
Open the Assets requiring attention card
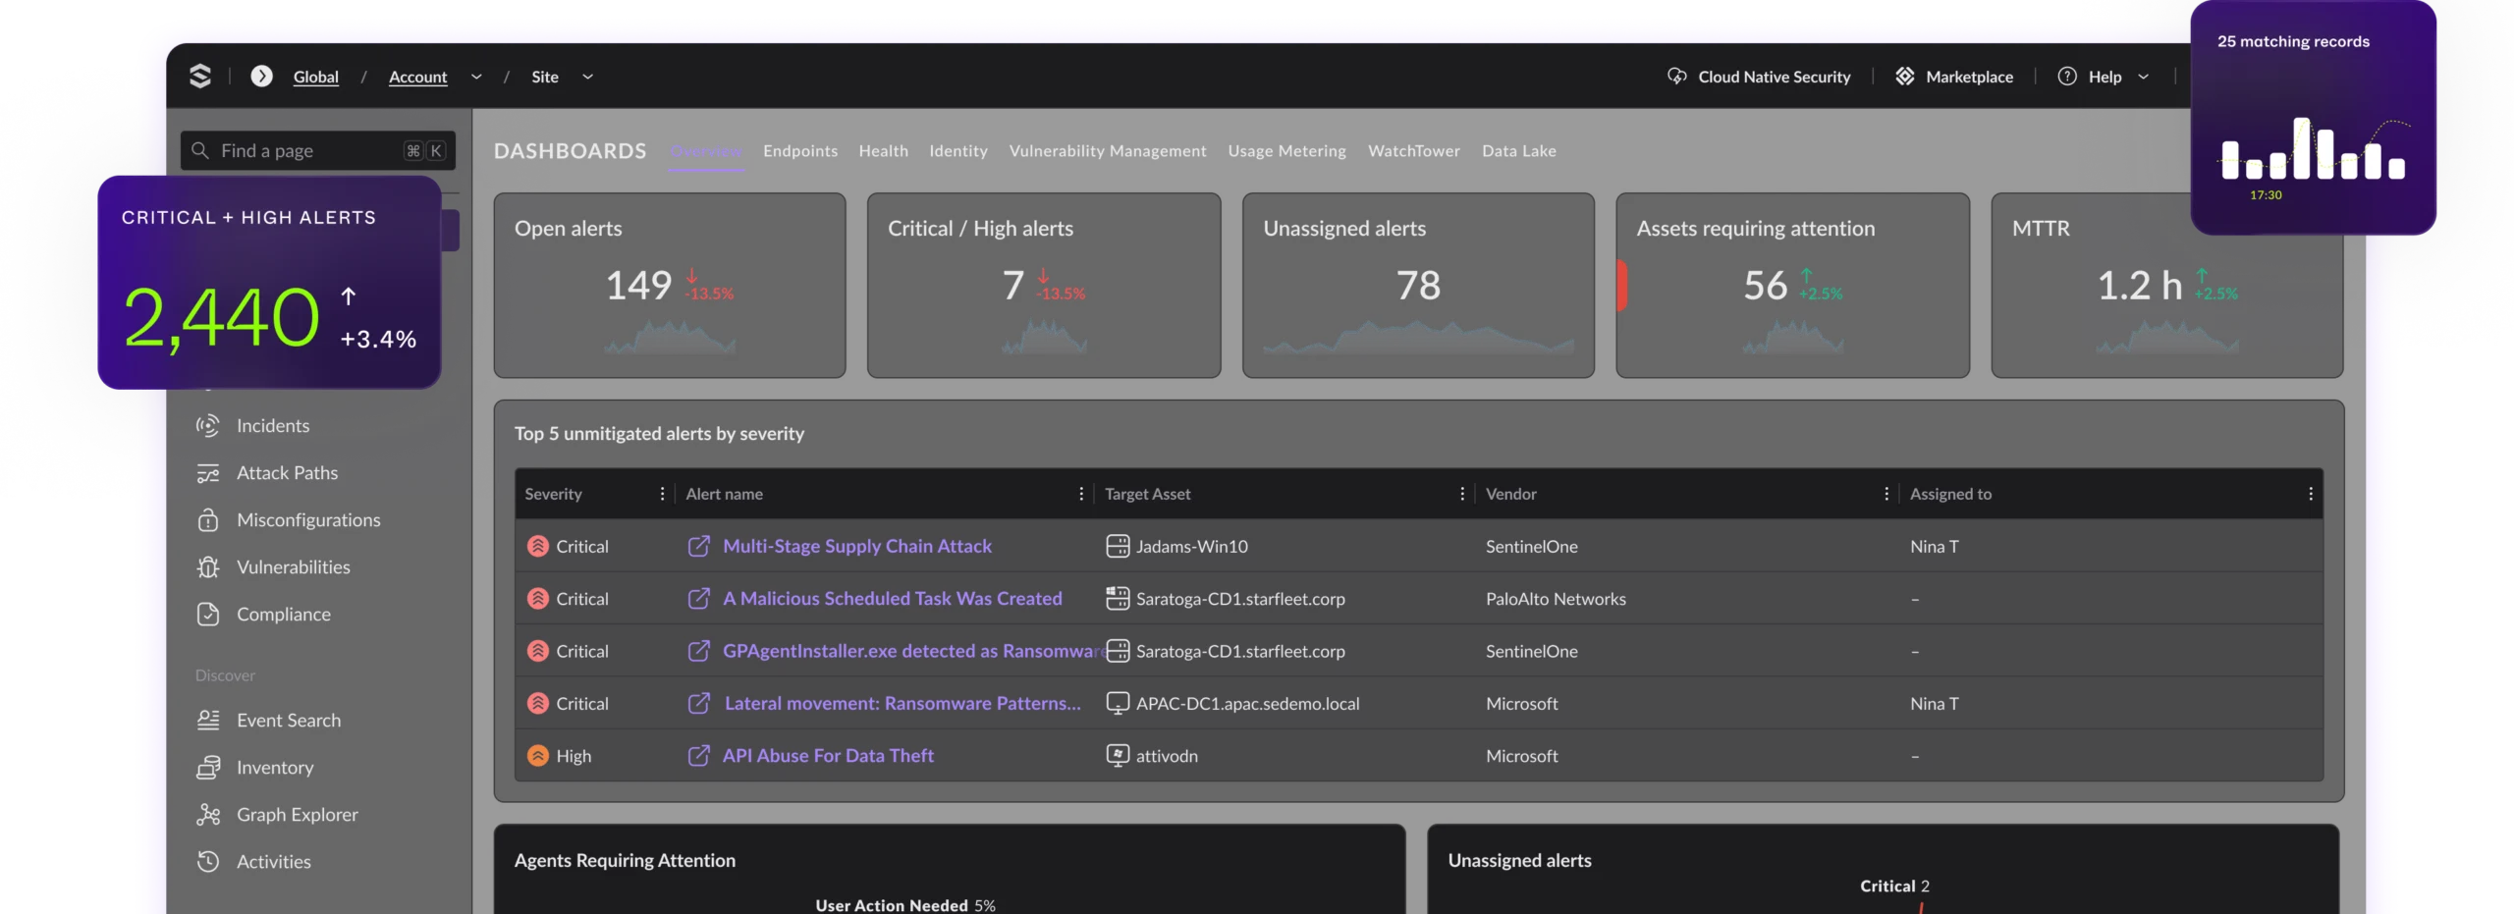click(x=1793, y=286)
